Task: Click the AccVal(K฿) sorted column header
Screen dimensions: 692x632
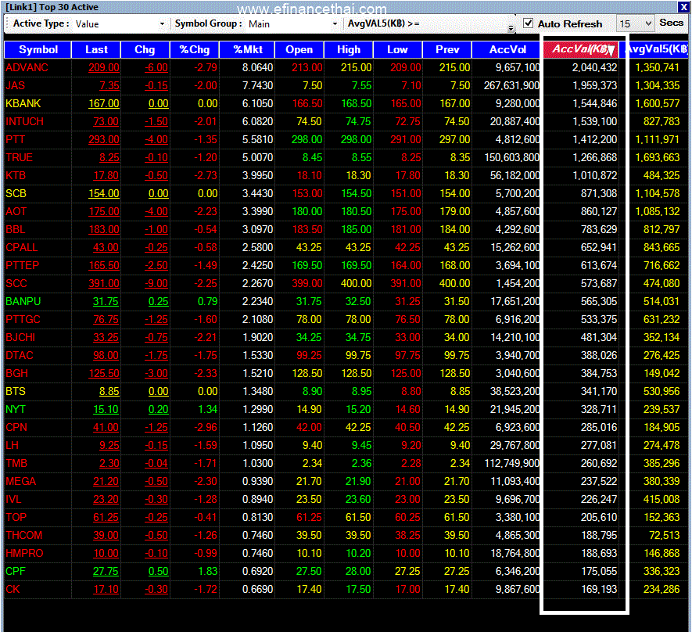Action: pyautogui.click(x=581, y=49)
